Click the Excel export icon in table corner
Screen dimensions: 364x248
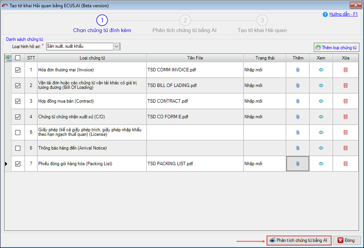[x=8, y=58]
